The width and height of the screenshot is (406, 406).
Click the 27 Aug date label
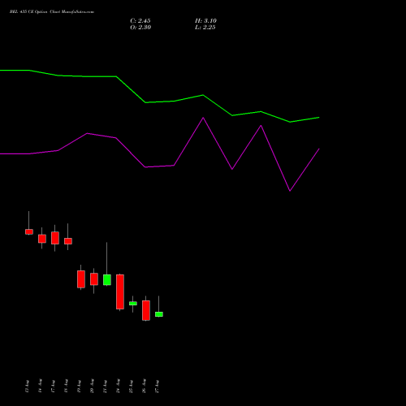pyautogui.click(x=157, y=387)
